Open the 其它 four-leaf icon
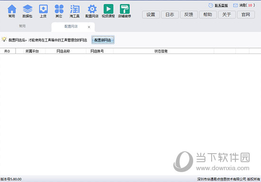261x182 pixels. [x=59, y=11]
